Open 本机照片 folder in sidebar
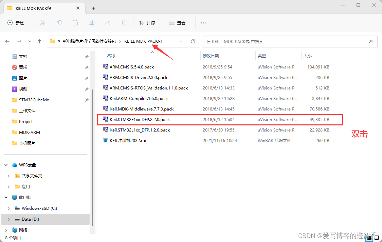382x242 pixels. (x=27, y=143)
